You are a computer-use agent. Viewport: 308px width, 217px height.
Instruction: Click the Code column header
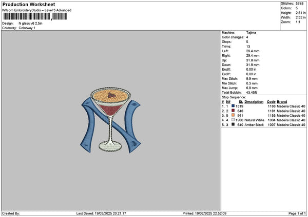[271, 102]
